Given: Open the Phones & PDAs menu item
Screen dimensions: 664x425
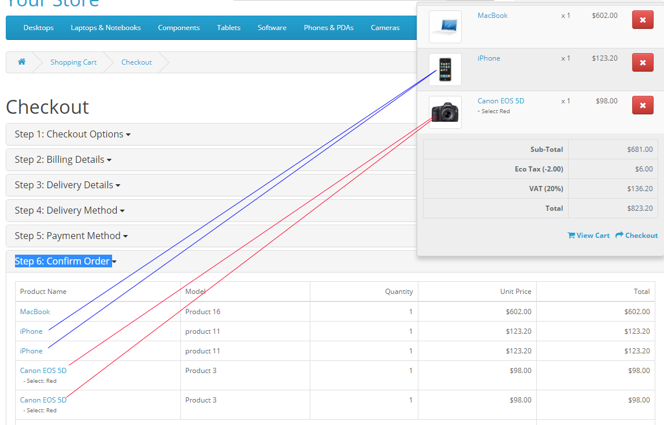Looking at the screenshot, I should (x=329, y=28).
